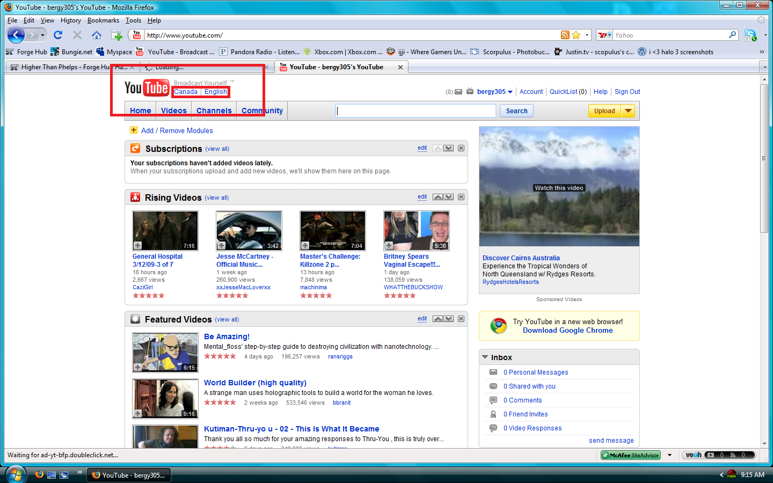Open Be Amazing! video link

(227, 336)
